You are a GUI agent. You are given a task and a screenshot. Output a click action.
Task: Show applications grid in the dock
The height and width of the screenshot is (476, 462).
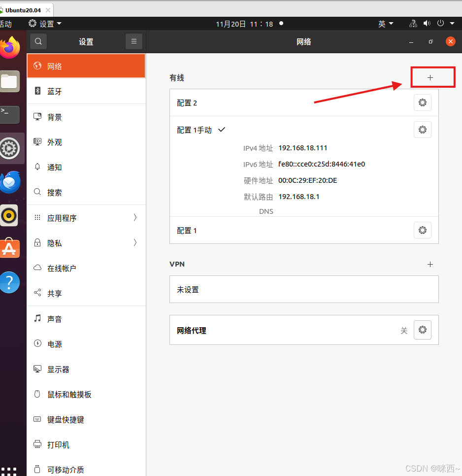pyautogui.click(x=8, y=471)
